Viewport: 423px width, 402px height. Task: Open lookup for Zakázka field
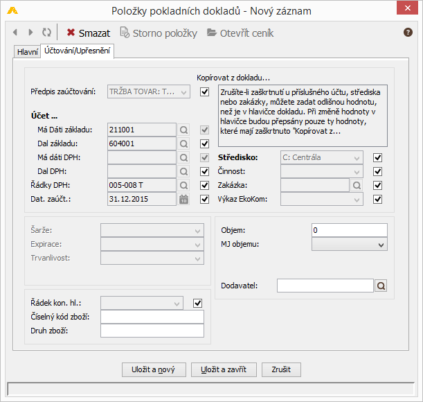[x=357, y=185]
